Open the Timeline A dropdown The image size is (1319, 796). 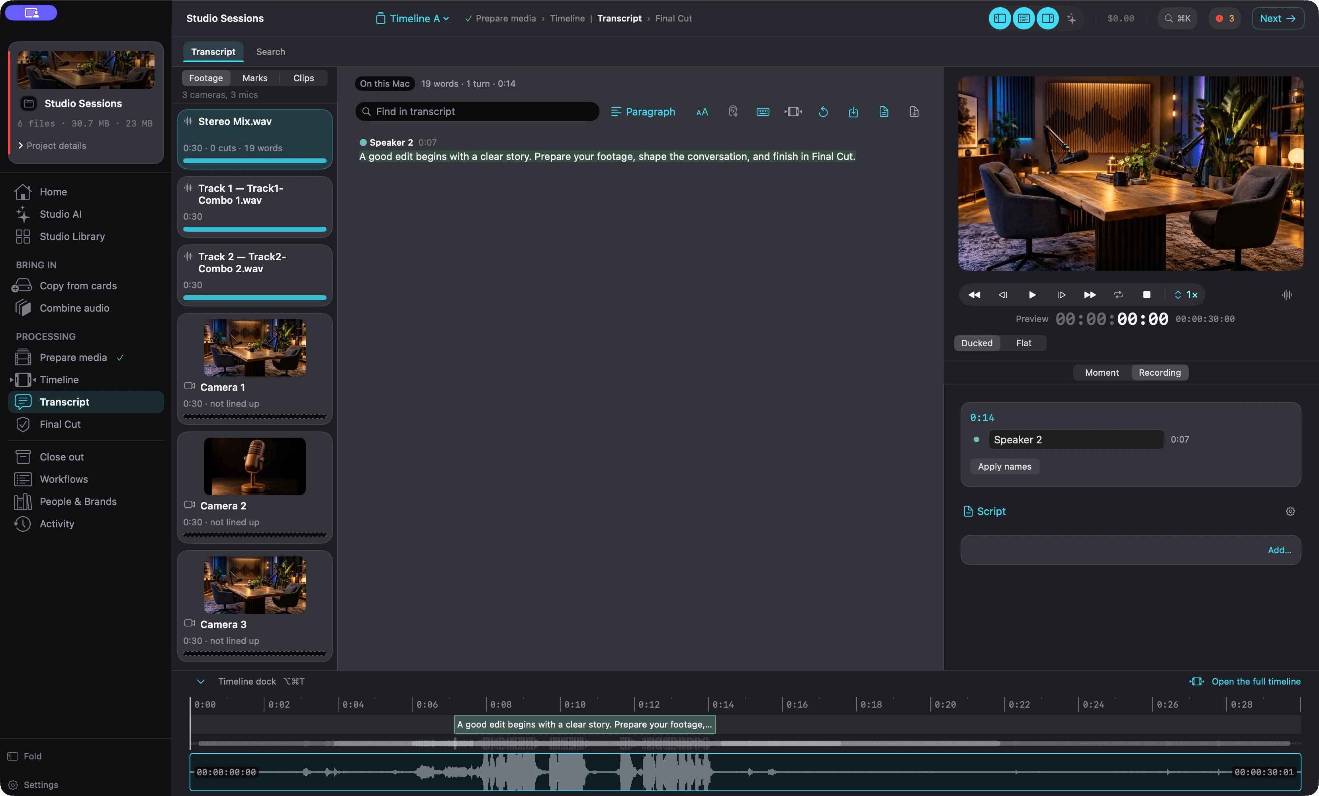[x=412, y=18]
